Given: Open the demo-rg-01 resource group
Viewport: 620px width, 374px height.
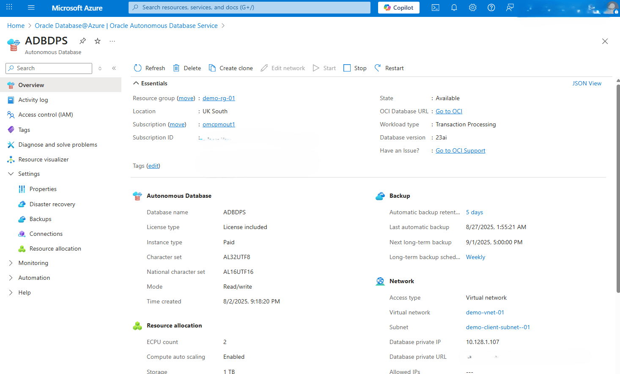Looking at the screenshot, I should pyautogui.click(x=218, y=98).
